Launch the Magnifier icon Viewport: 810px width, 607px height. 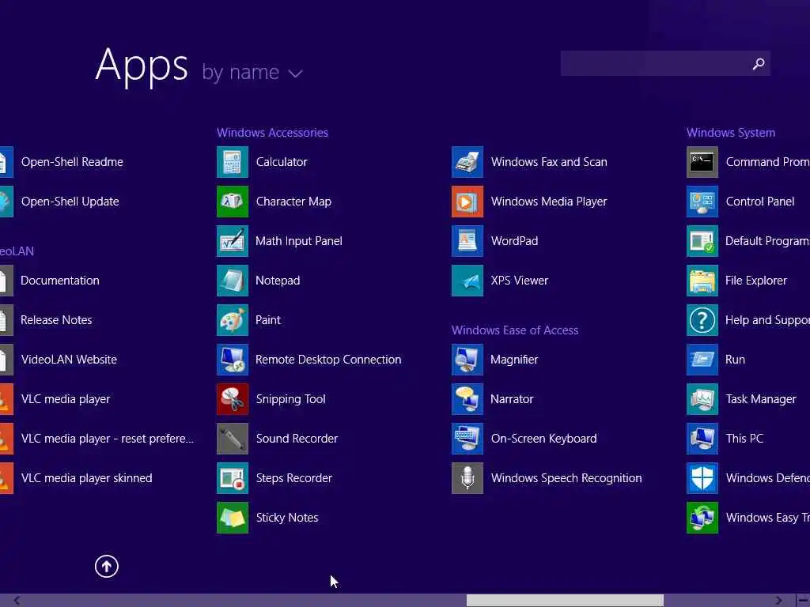tap(467, 360)
